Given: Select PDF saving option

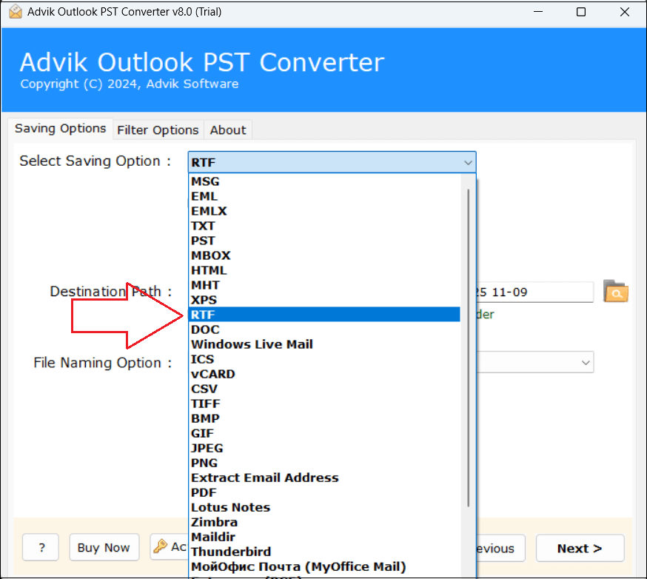Looking at the screenshot, I should pos(324,493).
